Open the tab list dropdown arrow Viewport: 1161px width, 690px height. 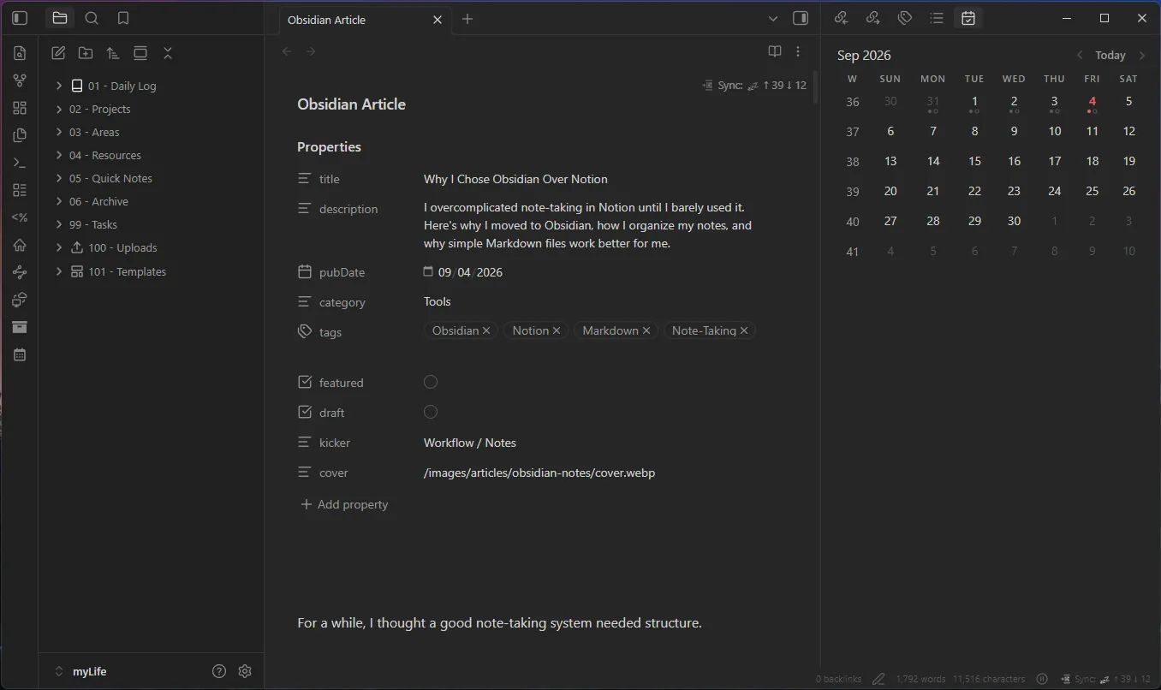tap(773, 19)
